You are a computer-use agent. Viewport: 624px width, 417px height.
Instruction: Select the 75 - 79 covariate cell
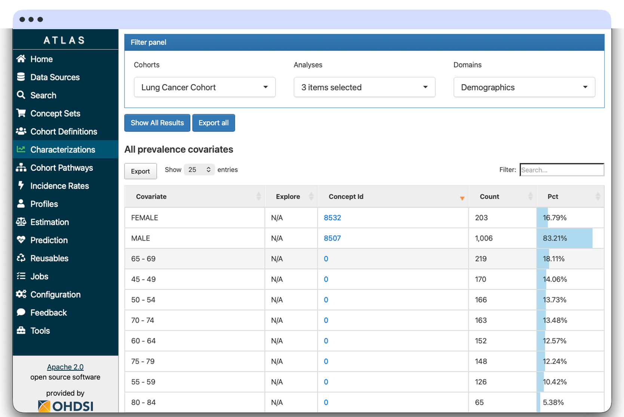point(195,361)
